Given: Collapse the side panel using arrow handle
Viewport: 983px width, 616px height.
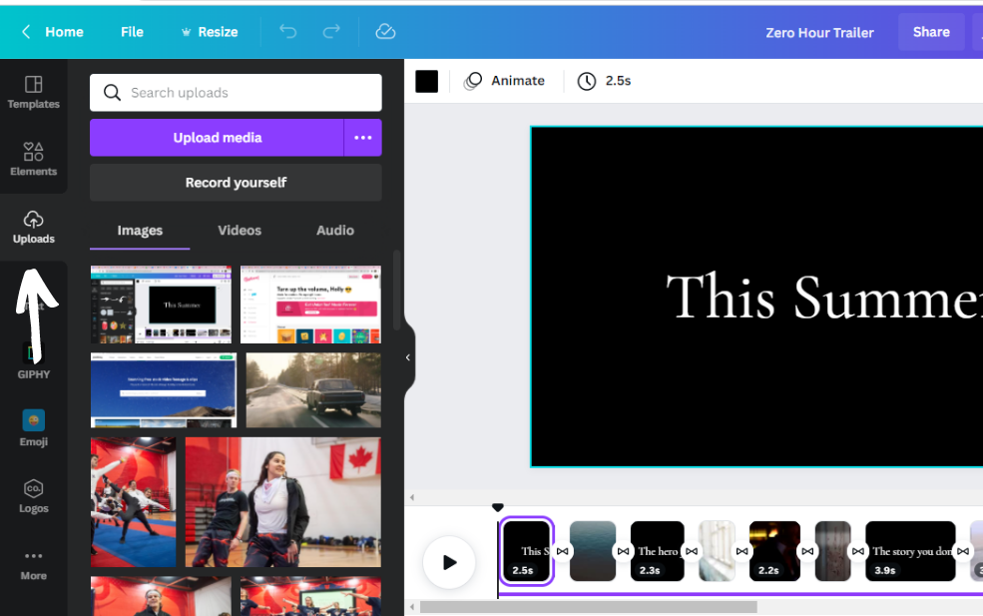Looking at the screenshot, I should [x=408, y=357].
